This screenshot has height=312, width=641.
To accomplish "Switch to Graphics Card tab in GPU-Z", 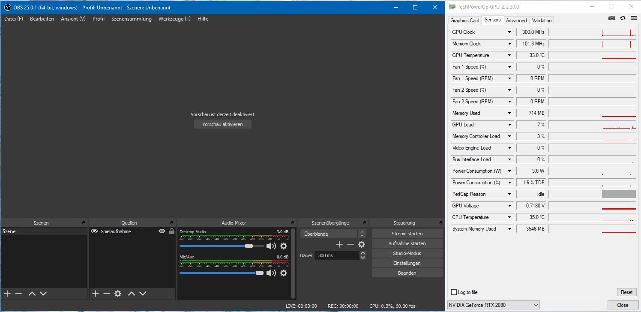I will 464,21.
